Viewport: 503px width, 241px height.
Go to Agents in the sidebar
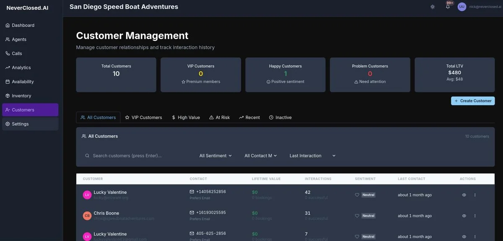pos(19,39)
